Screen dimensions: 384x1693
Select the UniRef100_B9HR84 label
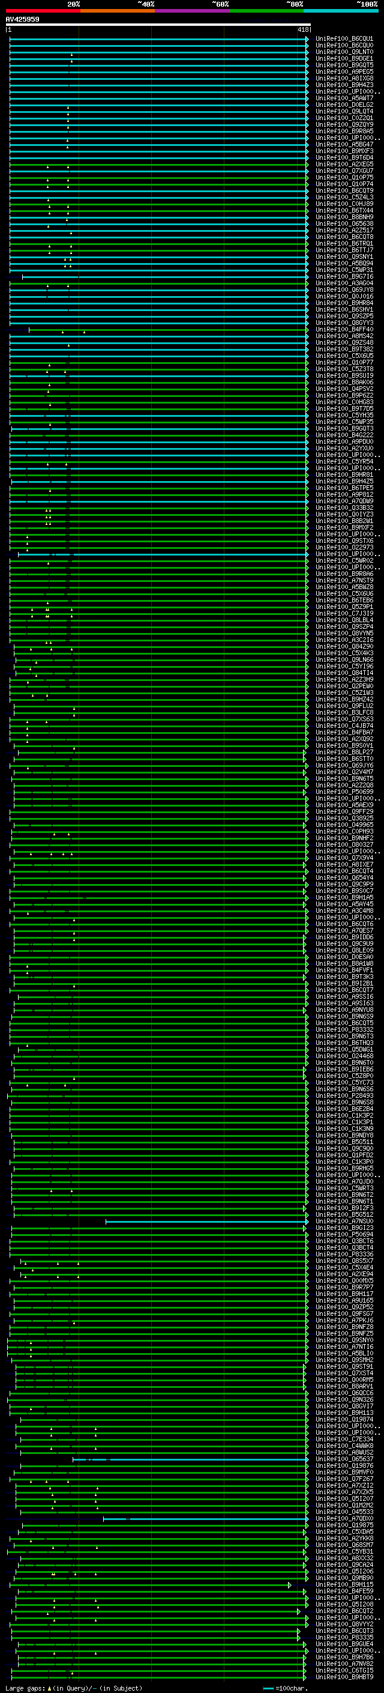[x=344, y=303]
